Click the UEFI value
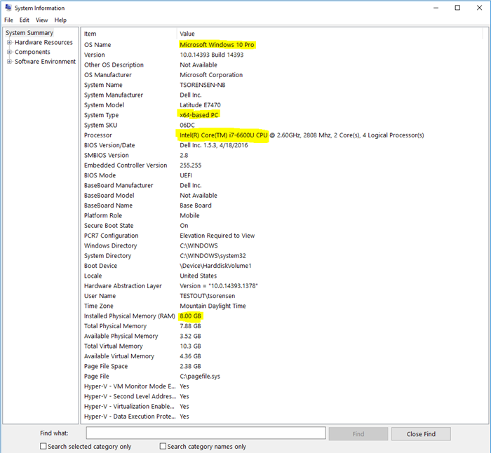491x453 pixels. point(186,175)
